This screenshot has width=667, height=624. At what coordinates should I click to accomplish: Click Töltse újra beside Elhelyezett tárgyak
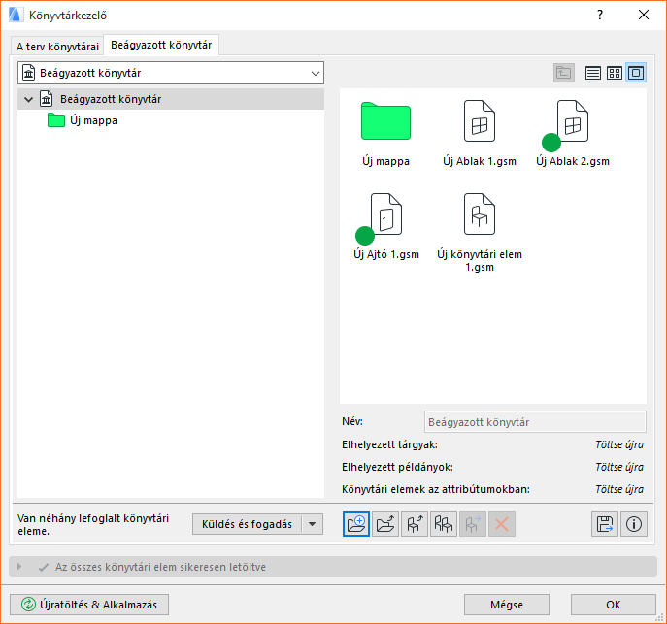pos(619,445)
